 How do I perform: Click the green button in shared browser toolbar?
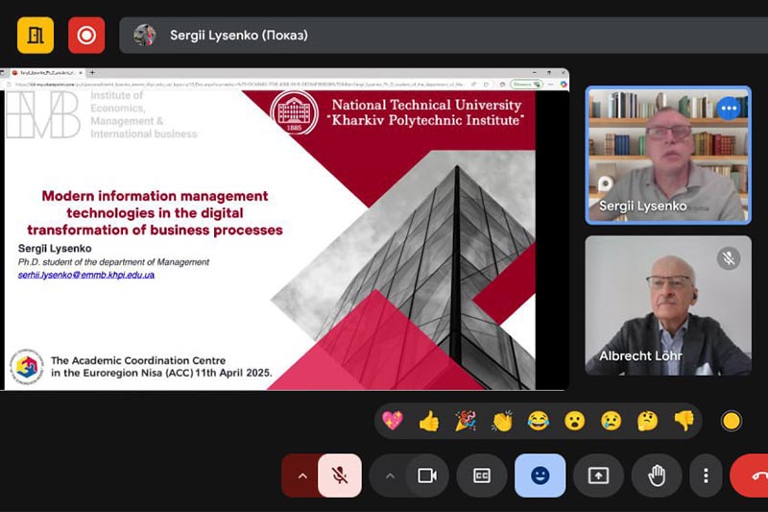(x=526, y=85)
